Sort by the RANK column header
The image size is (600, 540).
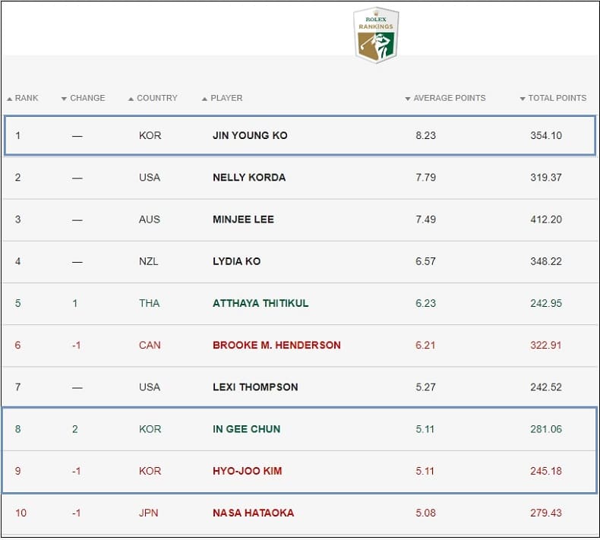coord(23,98)
